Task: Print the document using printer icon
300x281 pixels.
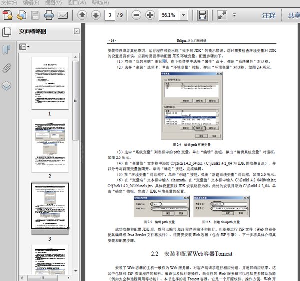Action: point(49,15)
